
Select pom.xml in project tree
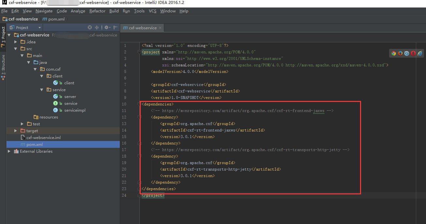(x=63, y=145)
